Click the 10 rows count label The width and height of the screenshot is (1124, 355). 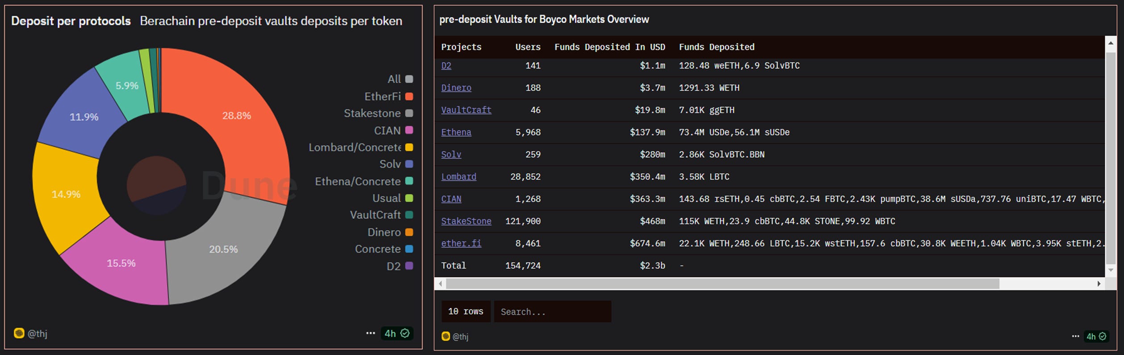466,311
